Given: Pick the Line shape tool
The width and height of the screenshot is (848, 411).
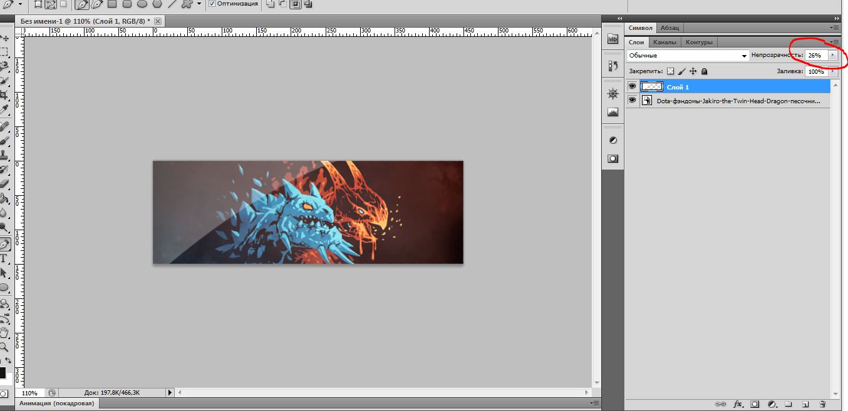Looking at the screenshot, I should click(x=172, y=4).
